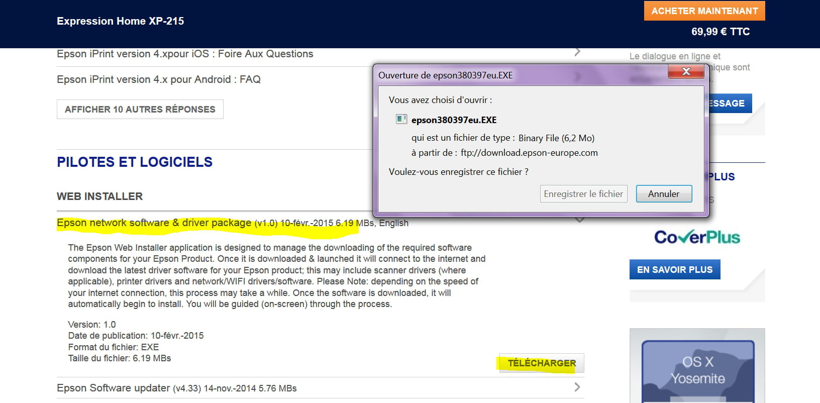The image size is (820, 403).
Task: Expand Epson Software updater chevron
Action: (577, 387)
